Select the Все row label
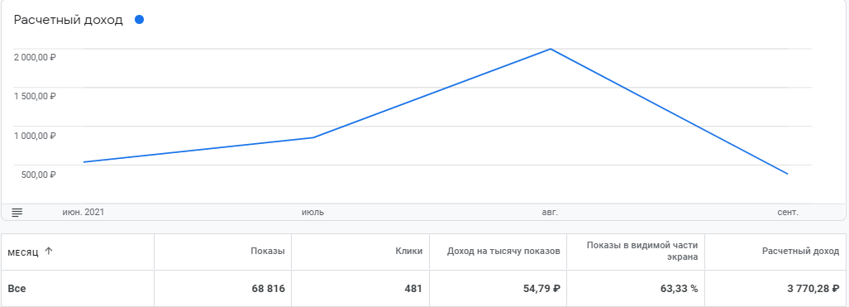 click(x=17, y=289)
